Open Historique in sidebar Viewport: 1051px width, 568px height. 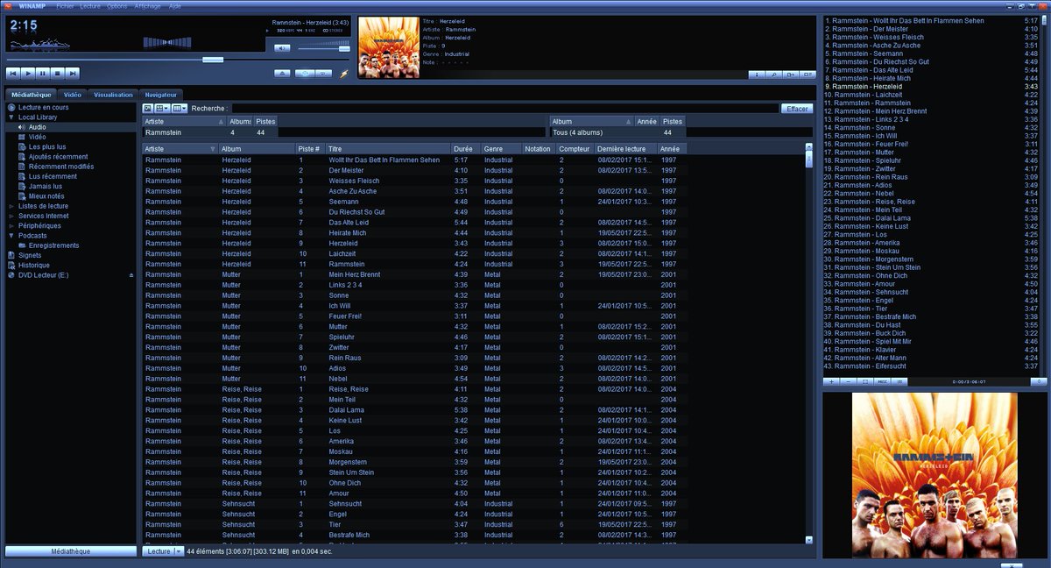33,265
